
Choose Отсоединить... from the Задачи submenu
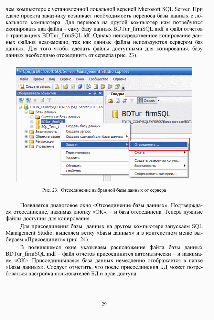tap(147, 145)
